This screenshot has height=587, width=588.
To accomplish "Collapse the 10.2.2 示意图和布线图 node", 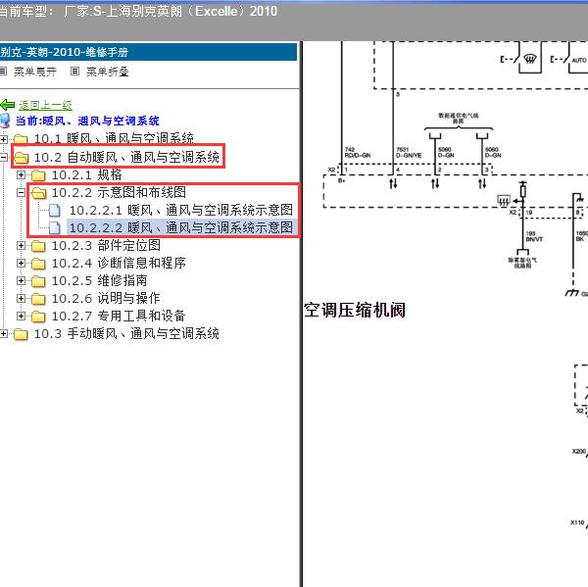I will pos(21,192).
